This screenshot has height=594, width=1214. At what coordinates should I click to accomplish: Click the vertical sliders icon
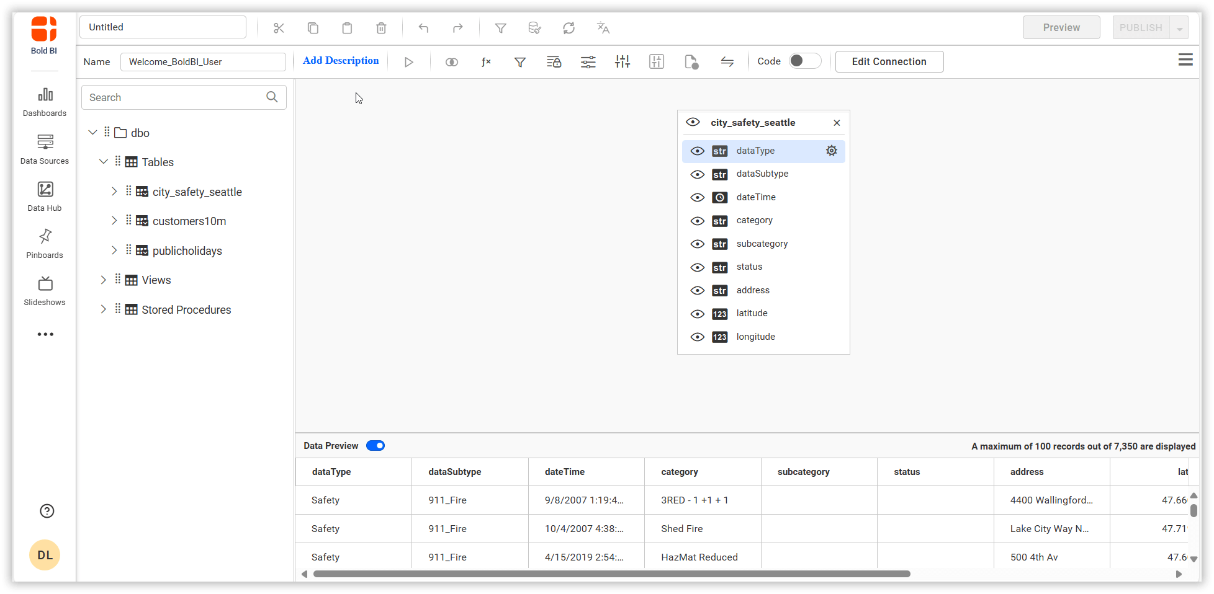[623, 61]
